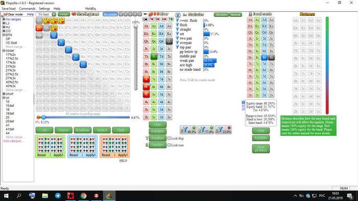The image size is (358, 201).
Task: Click Add category link
Action: (x=14, y=141)
